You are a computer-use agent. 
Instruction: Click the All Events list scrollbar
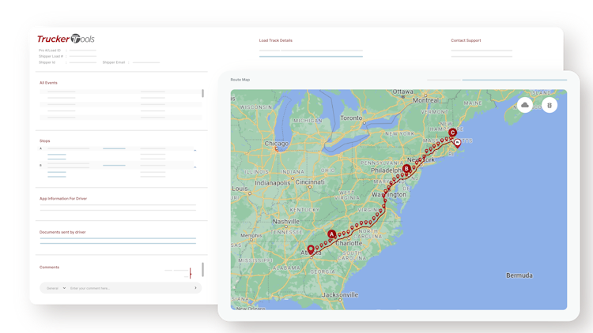[x=202, y=93]
